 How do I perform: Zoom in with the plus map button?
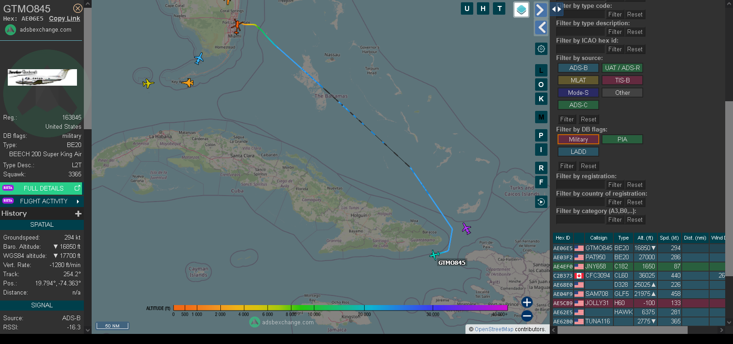coord(527,302)
